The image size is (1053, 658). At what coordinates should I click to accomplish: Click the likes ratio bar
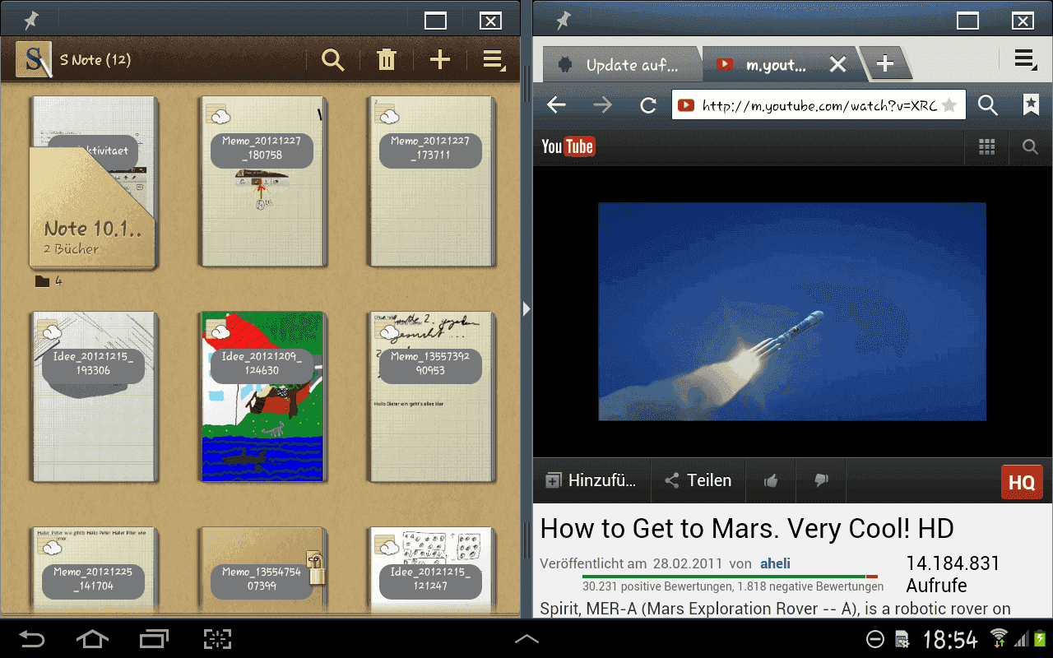coord(730,577)
